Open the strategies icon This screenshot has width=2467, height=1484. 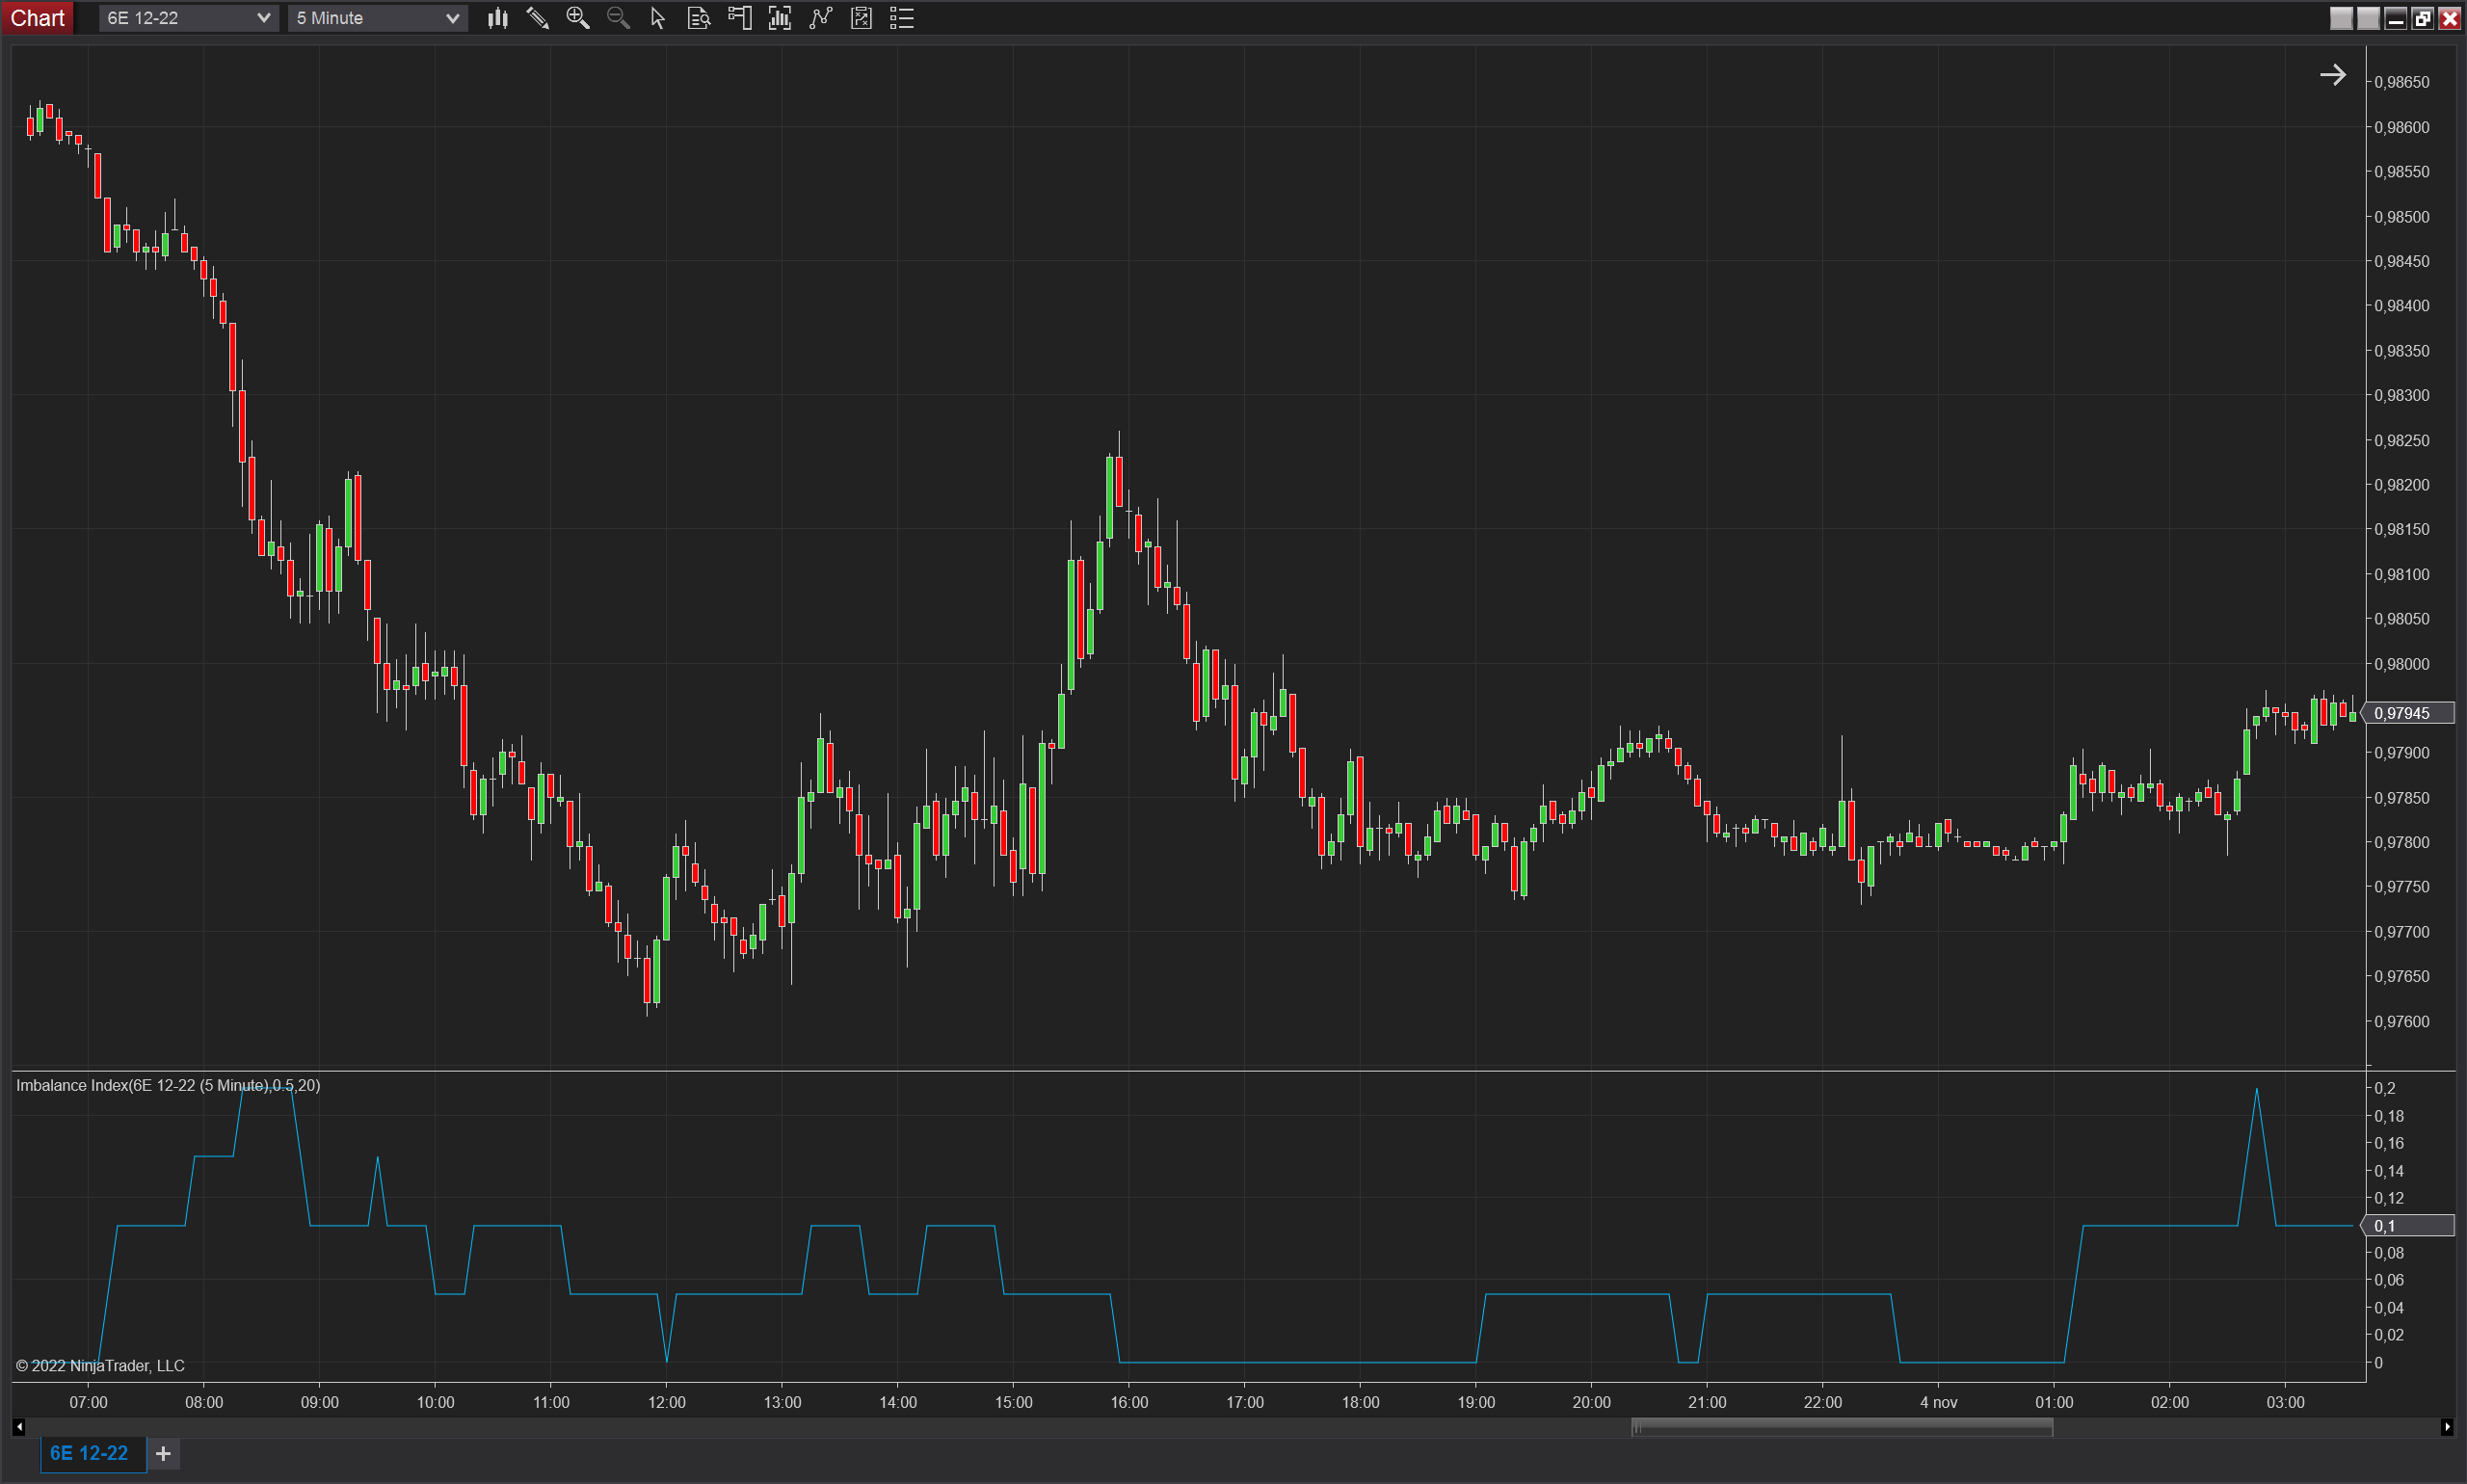click(821, 18)
